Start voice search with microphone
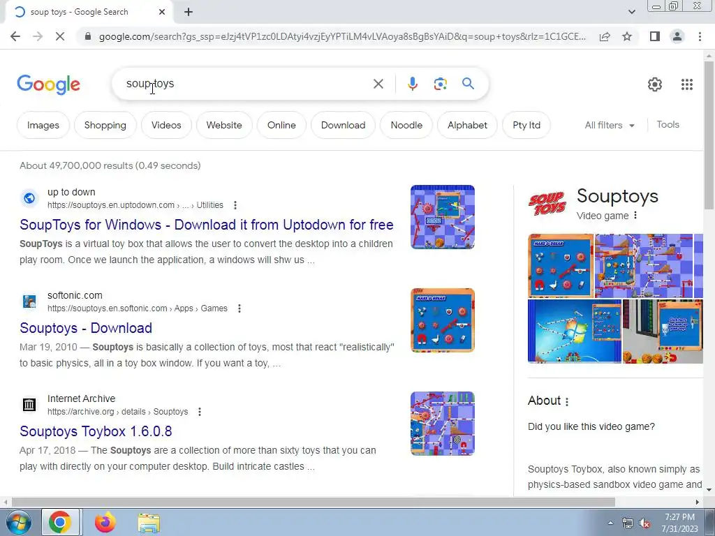 point(412,84)
